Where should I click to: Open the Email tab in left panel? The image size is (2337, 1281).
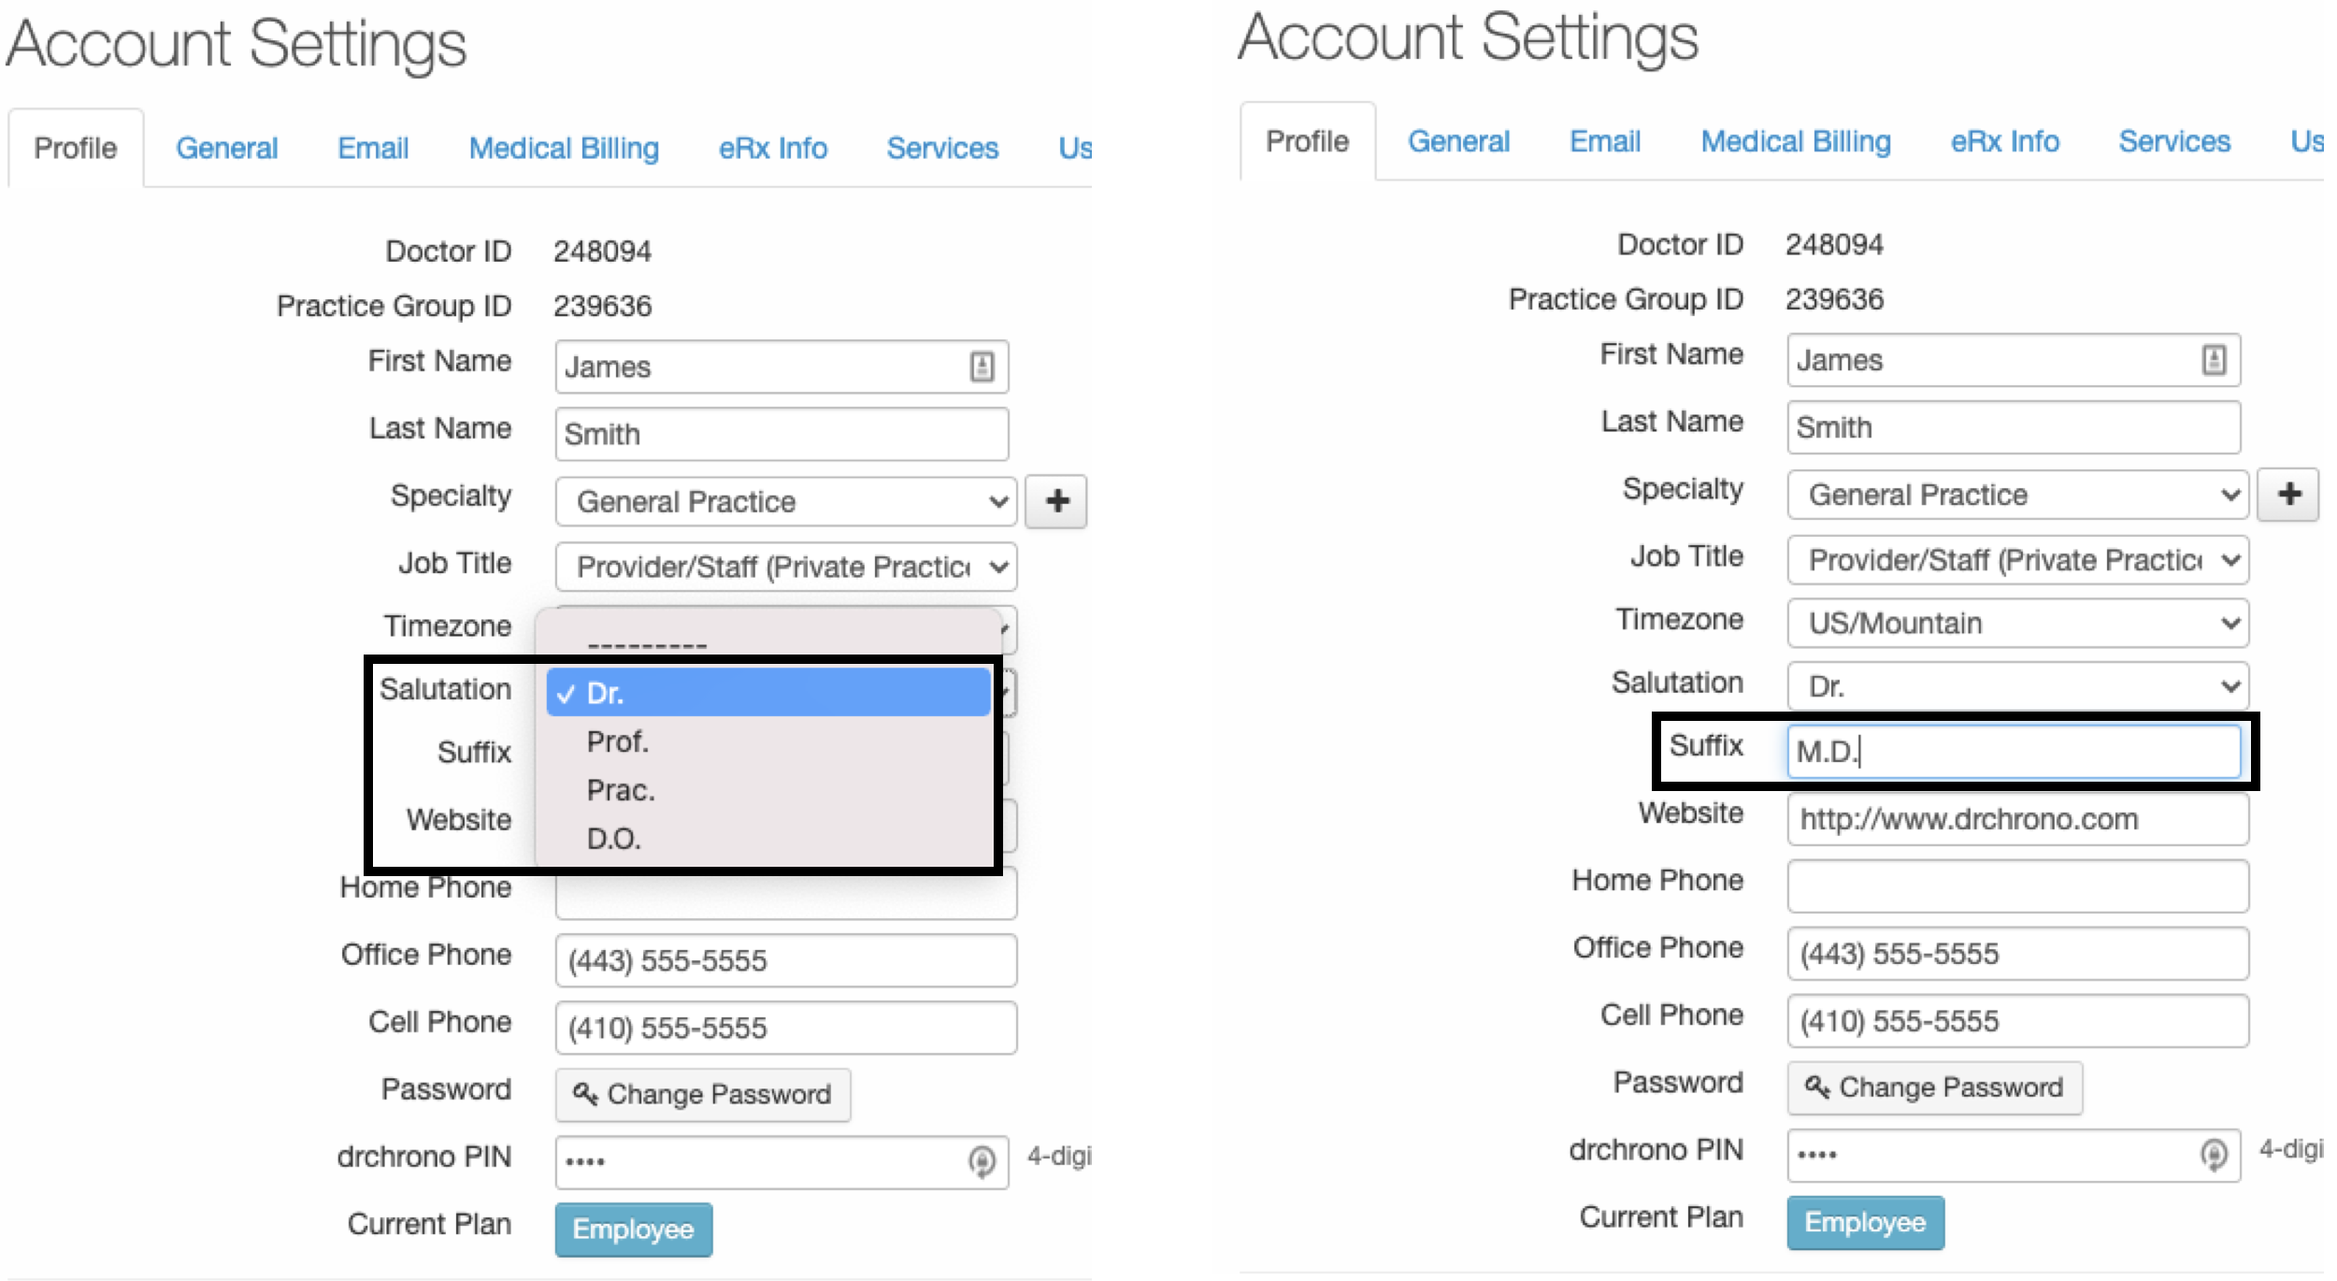click(373, 148)
